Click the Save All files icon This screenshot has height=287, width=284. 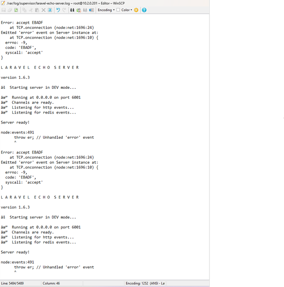(10, 10)
